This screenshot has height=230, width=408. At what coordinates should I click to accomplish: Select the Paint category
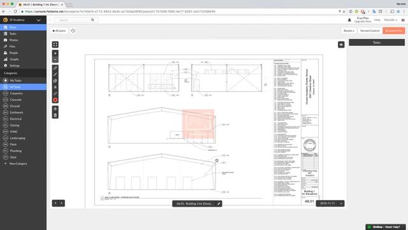[23, 144]
